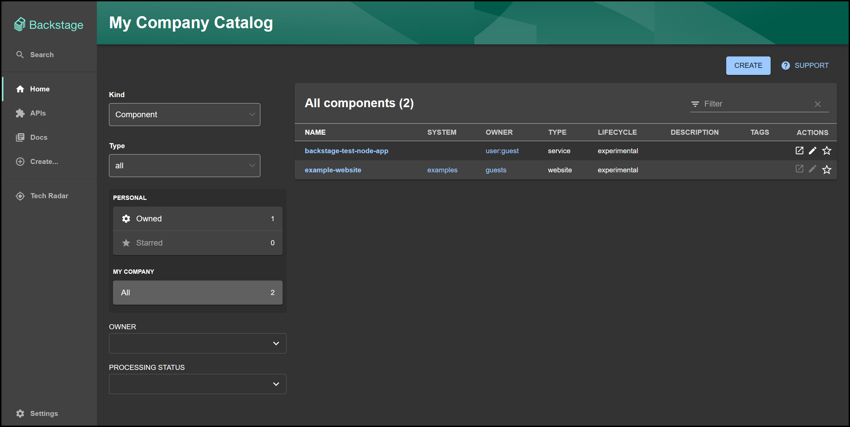Click the Backstage logo
850x427 pixels.
[49, 24]
